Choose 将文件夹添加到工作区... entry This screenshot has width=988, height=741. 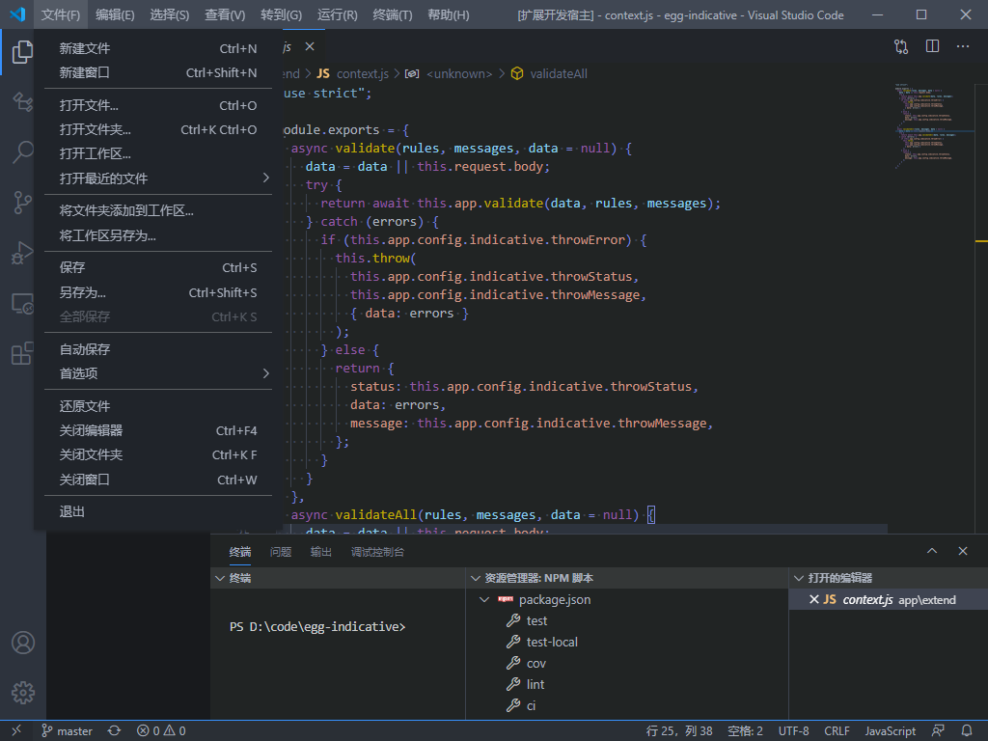tap(158, 210)
